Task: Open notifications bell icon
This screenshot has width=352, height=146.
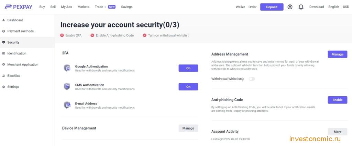Action: pyautogui.click(x=301, y=7)
